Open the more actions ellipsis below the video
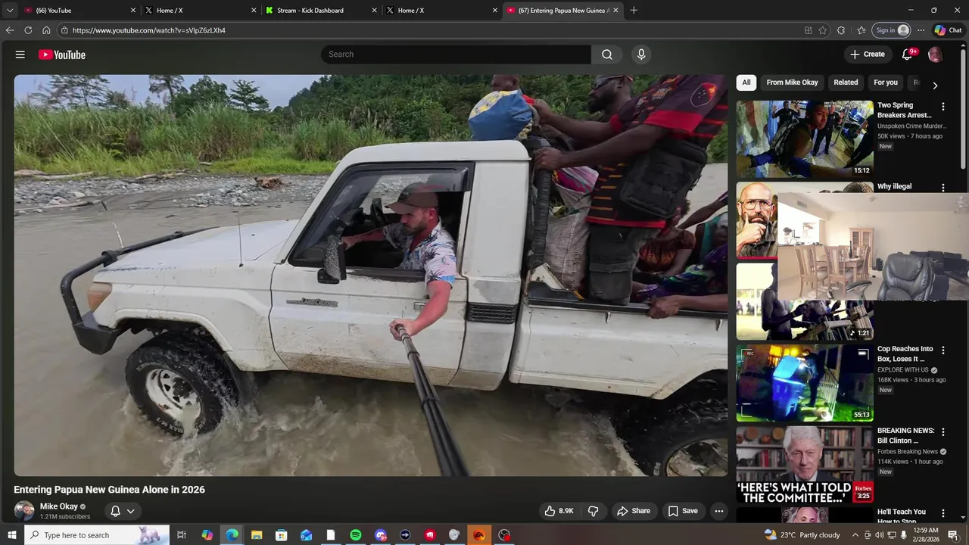The image size is (969, 545). pyautogui.click(x=718, y=511)
